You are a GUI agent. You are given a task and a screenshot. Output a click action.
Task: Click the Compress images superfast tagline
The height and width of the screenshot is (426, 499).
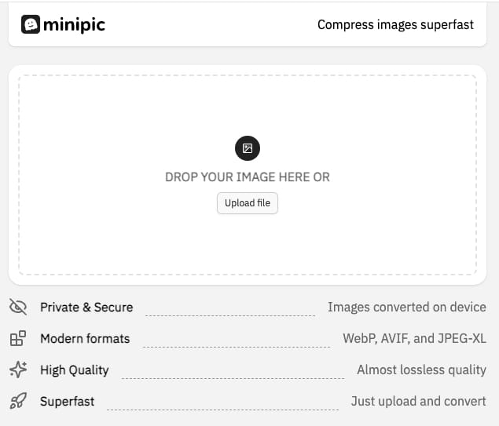[395, 25]
